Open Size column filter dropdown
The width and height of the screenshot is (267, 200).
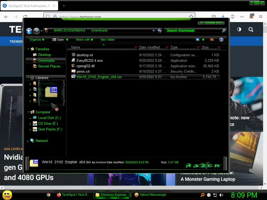tap(219, 47)
